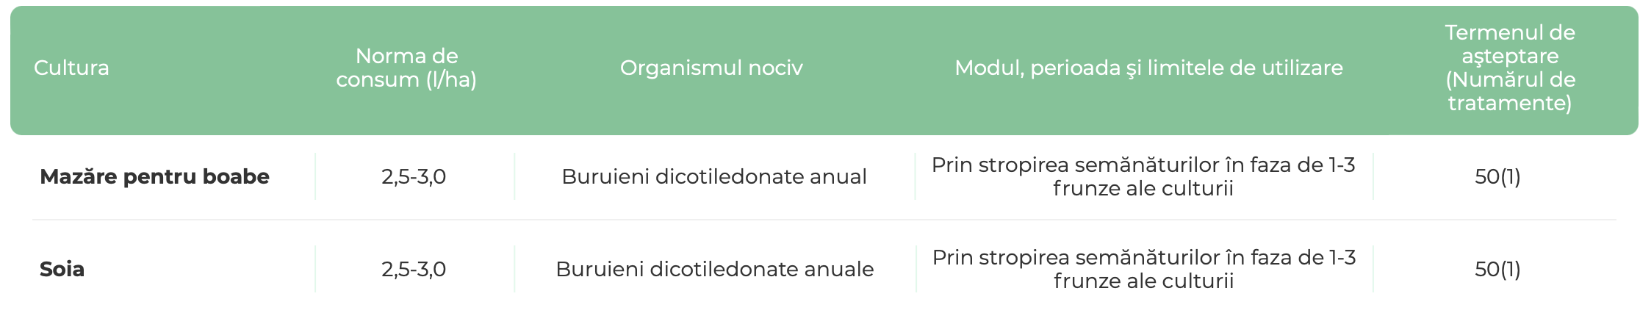Select the Modul, perioada şi limitele de utilizare header

(x=1148, y=68)
